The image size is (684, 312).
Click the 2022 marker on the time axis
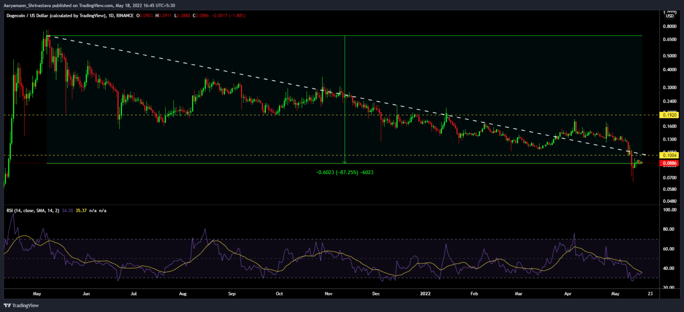click(426, 294)
